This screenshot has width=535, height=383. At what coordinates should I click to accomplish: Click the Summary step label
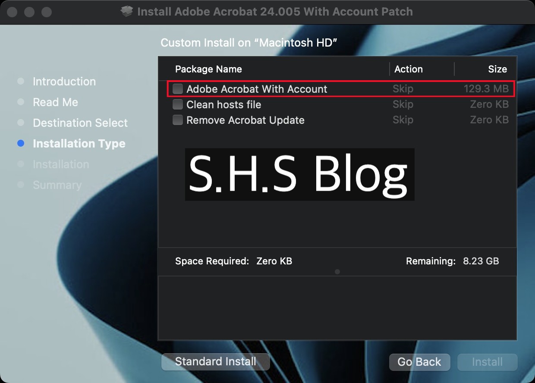[x=57, y=185]
